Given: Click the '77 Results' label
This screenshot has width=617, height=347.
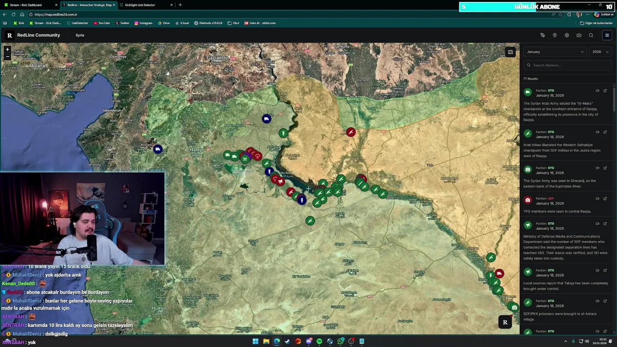Looking at the screenshot, I should [x=530, y=79].
